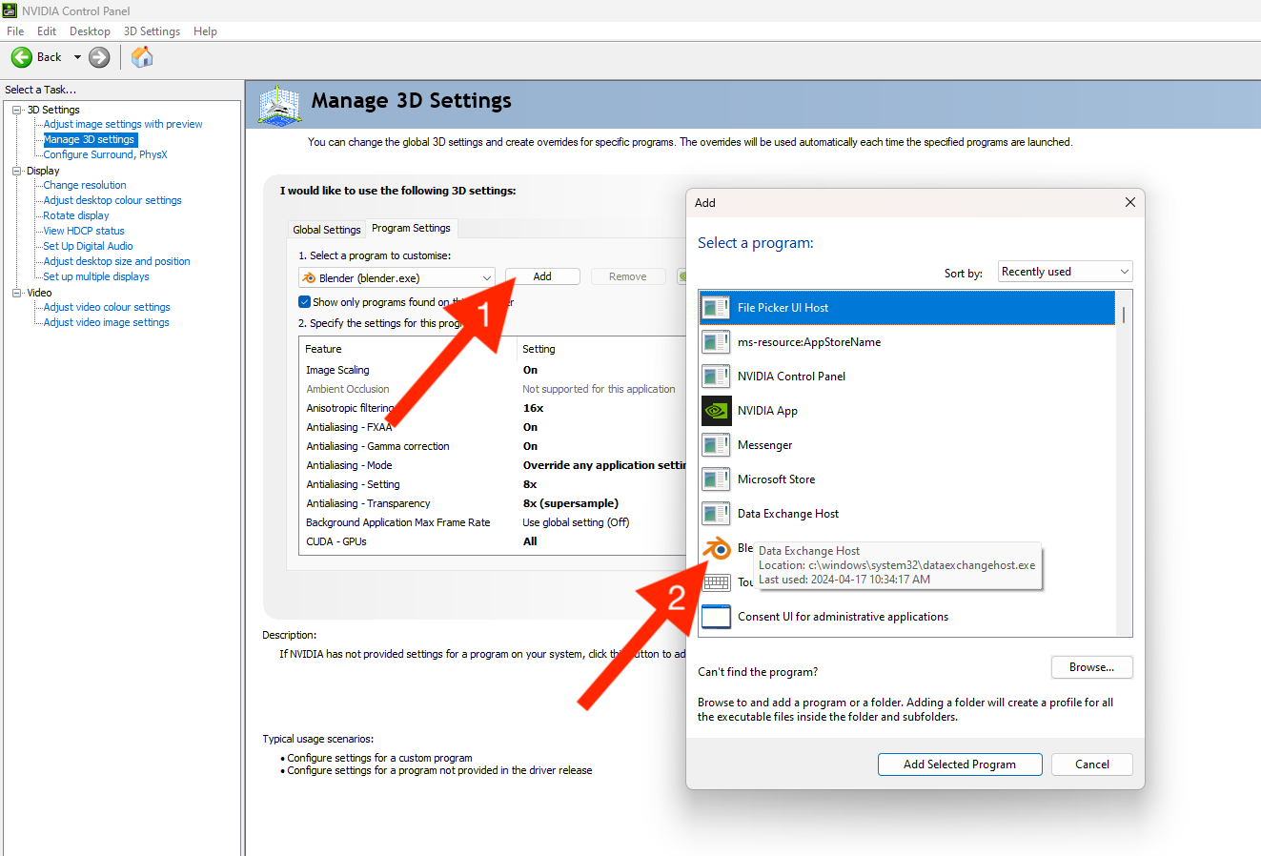Open 'Adjust image settings with preview' link

point(123,124)
